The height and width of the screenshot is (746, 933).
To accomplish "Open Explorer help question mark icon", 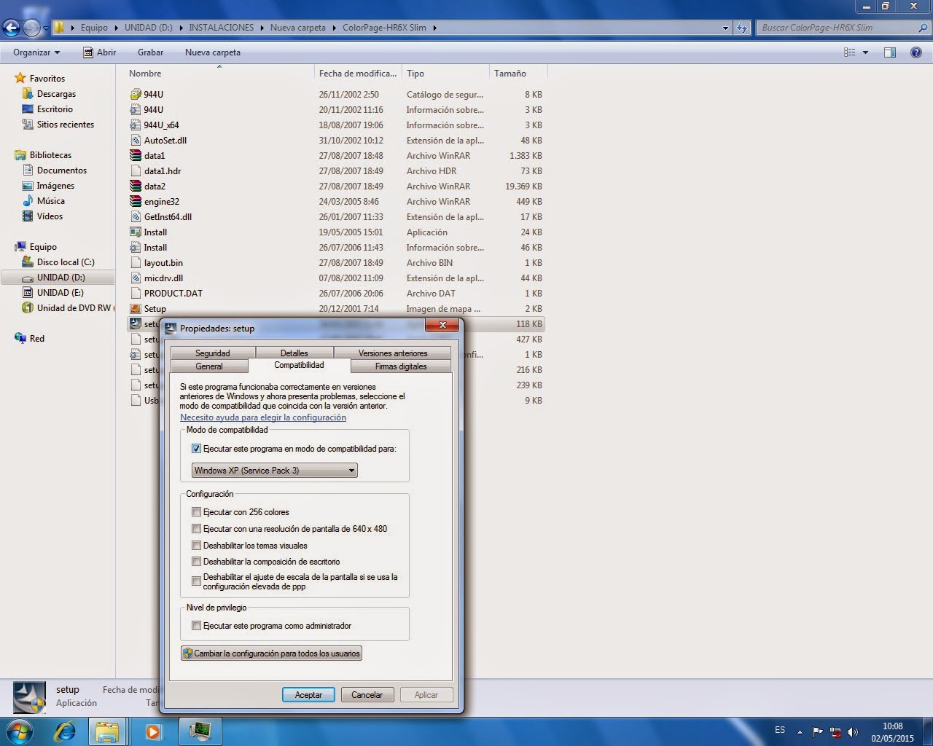I will point(916,52).
